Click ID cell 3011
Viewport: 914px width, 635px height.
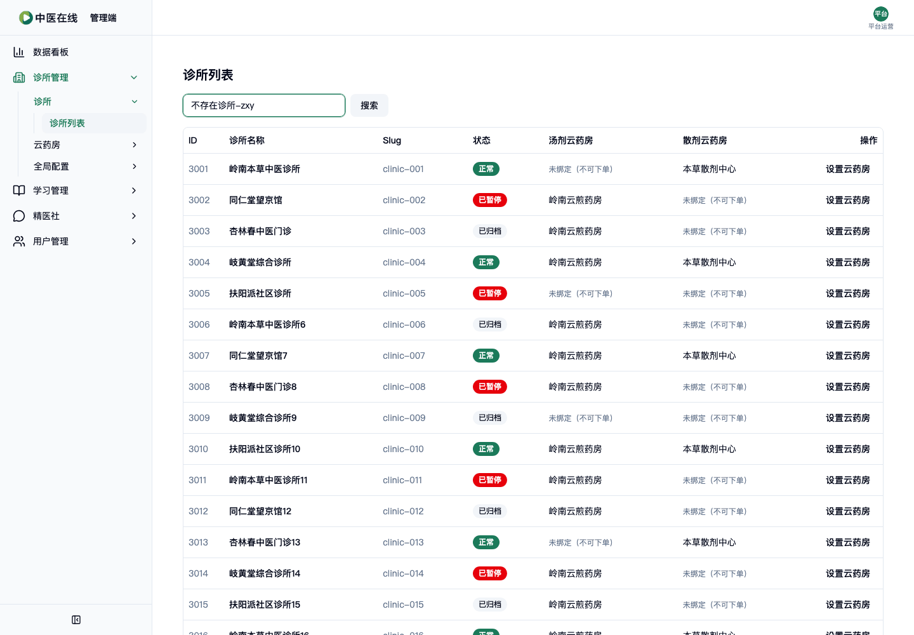(197, 480)
